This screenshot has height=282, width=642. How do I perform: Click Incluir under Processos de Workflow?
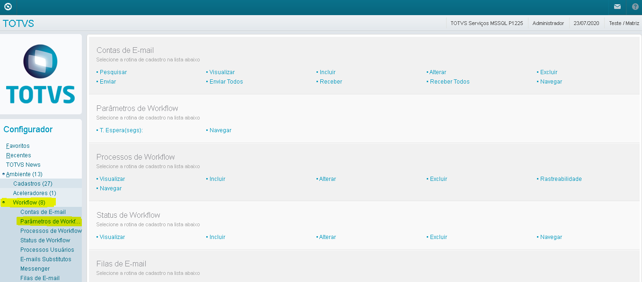coord(217,179)
